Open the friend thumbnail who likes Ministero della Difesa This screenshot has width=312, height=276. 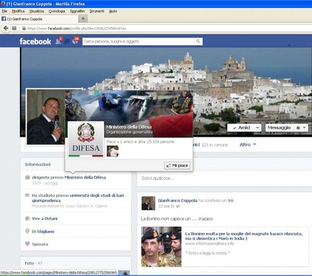click(x=113, y=151)
